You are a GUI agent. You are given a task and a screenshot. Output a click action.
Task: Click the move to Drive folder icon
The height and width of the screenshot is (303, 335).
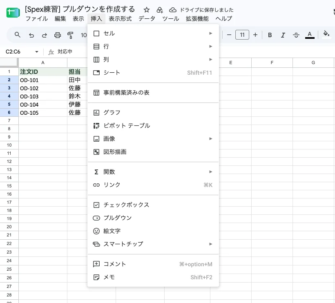(160, 10)
